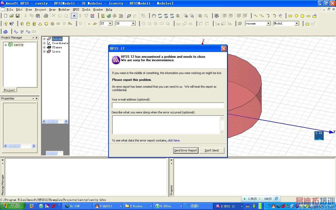Viewport: 336px width, 210px height.
Task: Toggle object visibility with the eye icon
Action: (x=217, y=16)
